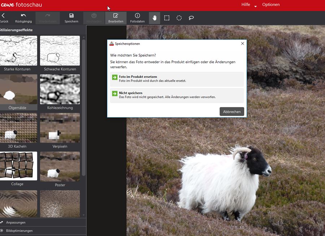Open the Optionen menu
This screenshot has width=325, height=236.
coord(271,5)
